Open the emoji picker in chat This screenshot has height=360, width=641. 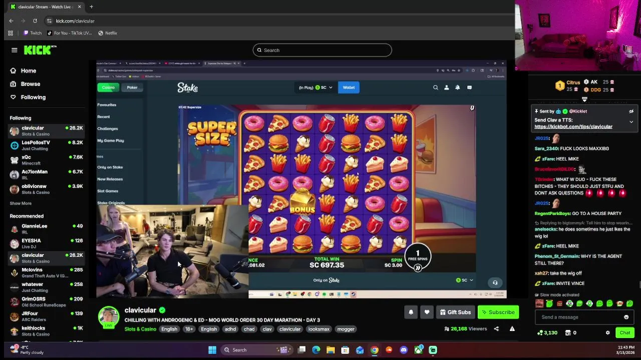[x=626, y=317]
